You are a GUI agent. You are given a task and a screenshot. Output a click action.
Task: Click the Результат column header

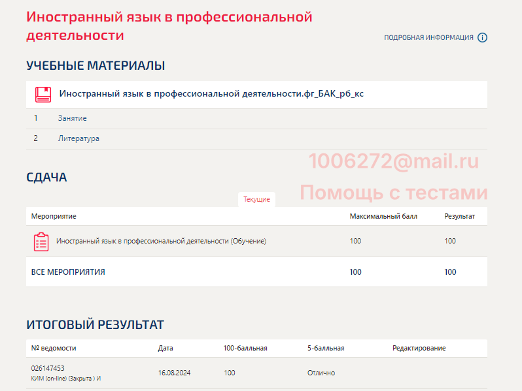[x=459, y=216]
